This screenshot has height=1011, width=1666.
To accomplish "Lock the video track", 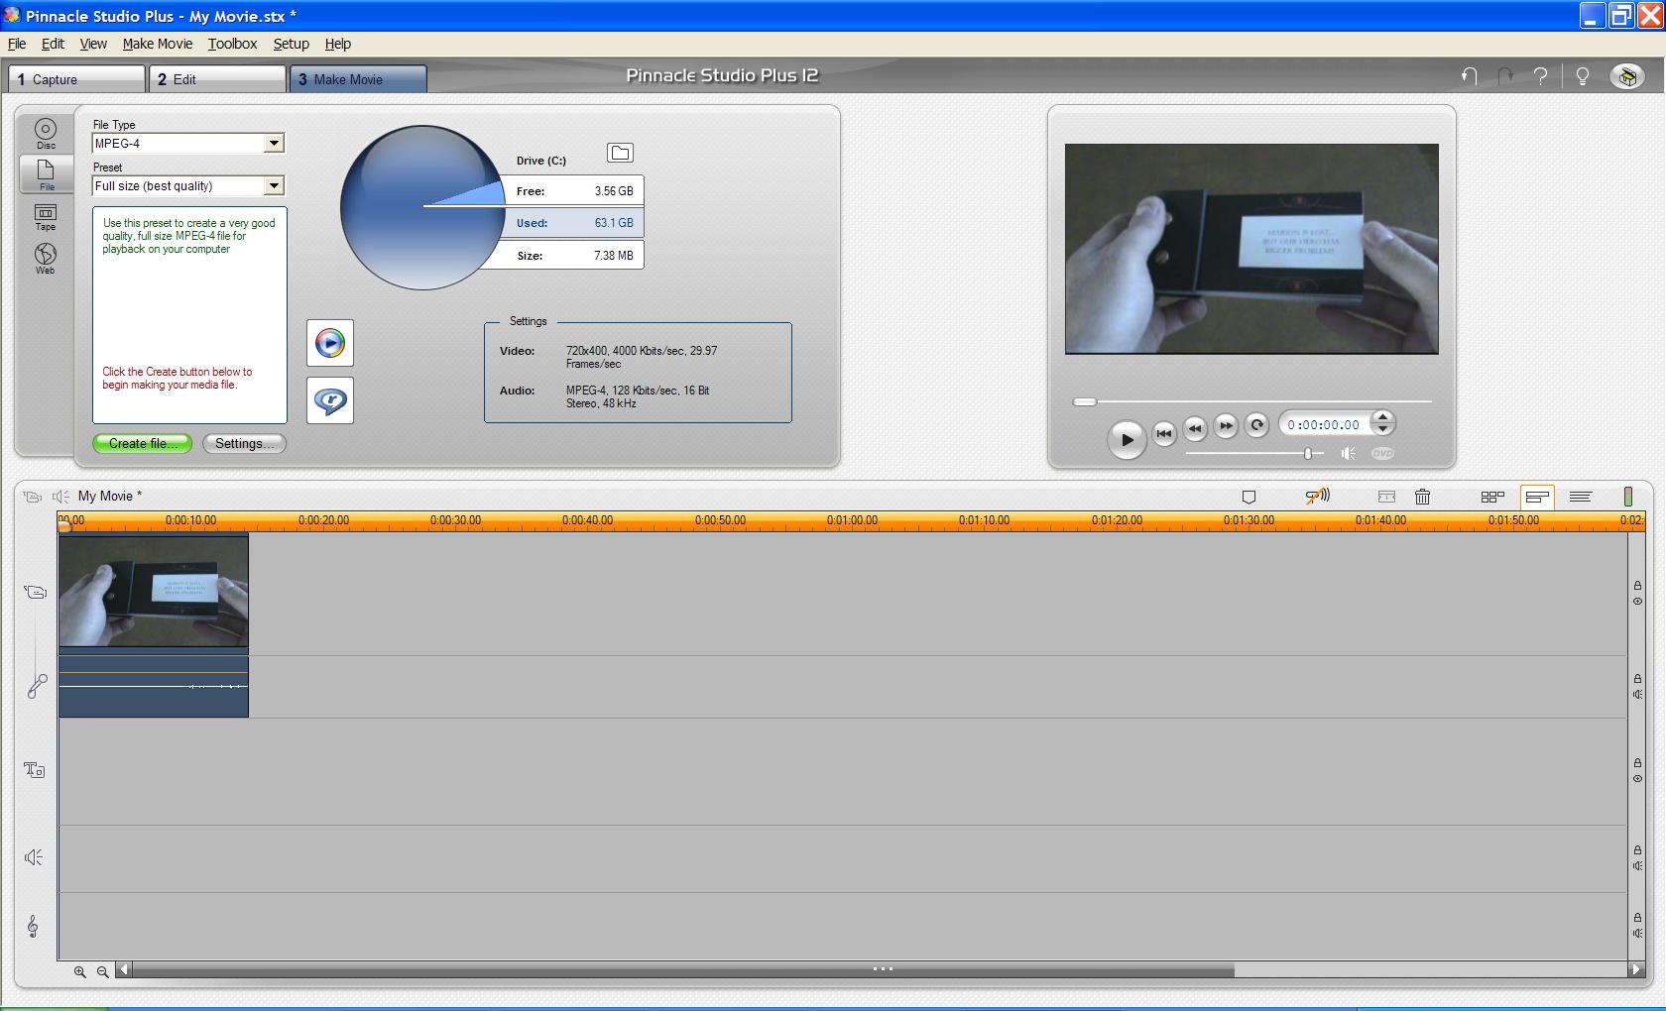I will (1637, 586).
